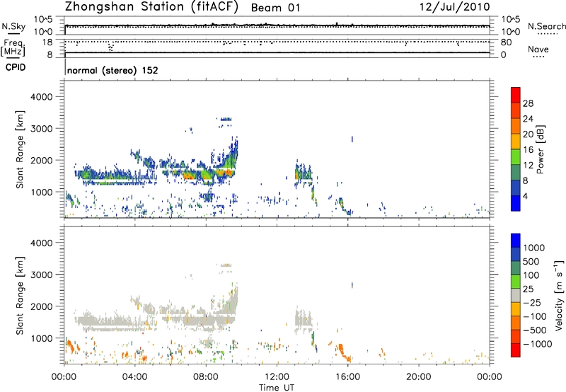Click the 'Time UT' axis title
The image size is (566, 392).
277,388
